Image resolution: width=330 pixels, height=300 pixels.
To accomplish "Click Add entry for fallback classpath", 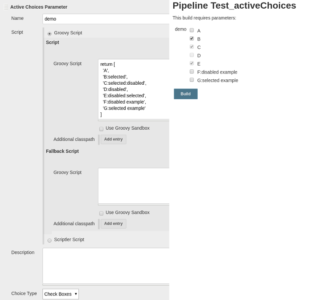I will (x=113, y=224).
